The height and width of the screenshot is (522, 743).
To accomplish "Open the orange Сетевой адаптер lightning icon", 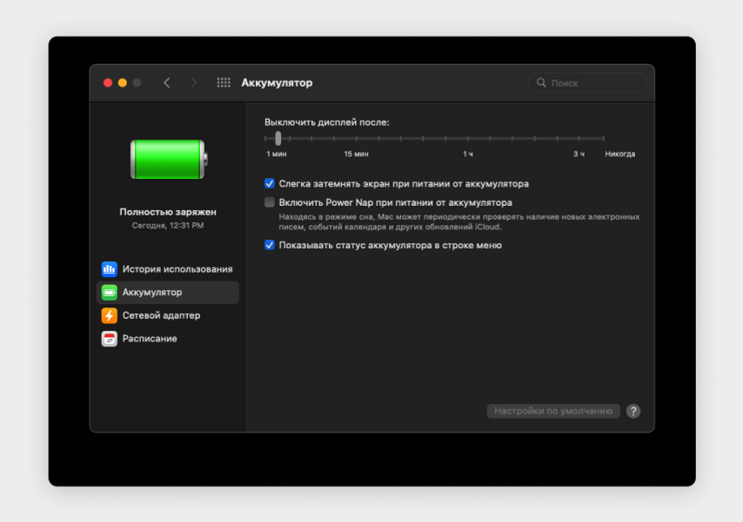I will [109, 315].
